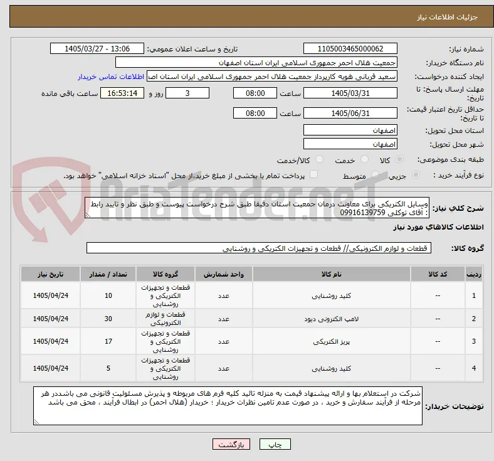
Task: Click the response deadline hour 08:00 field
Action: [x=255, y=93]
